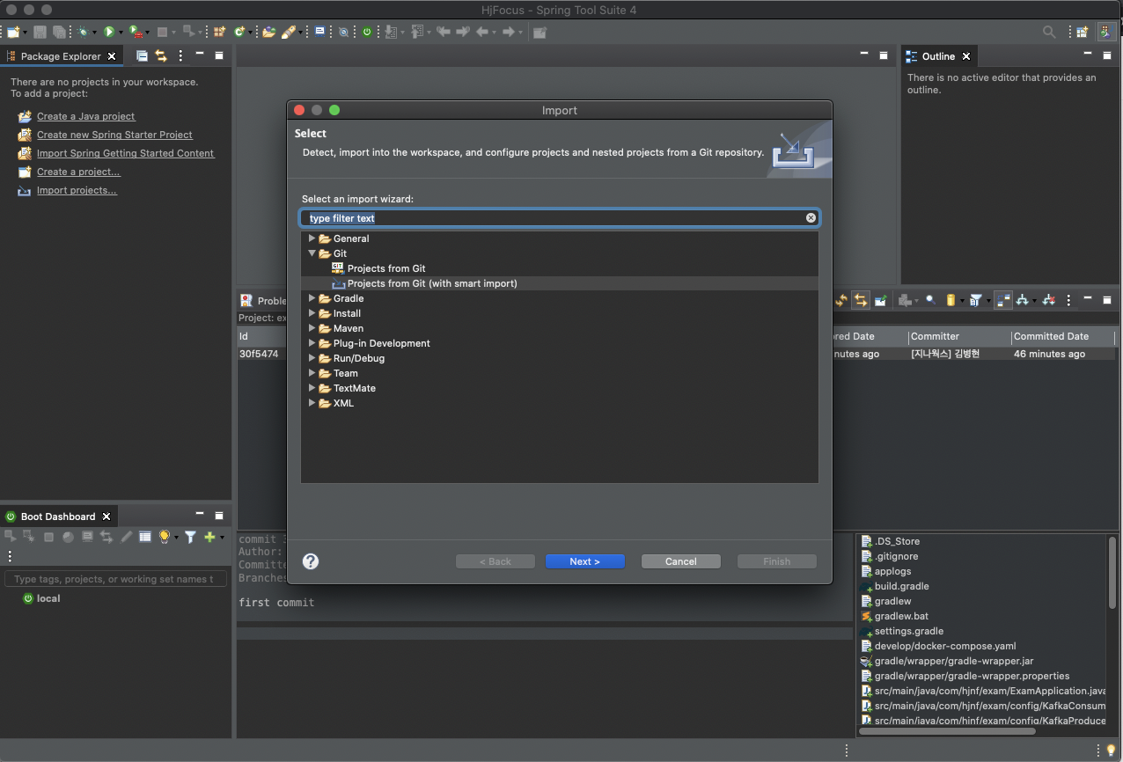Click the Import projects... link
Screen dimensions: 1123x762
77,190
